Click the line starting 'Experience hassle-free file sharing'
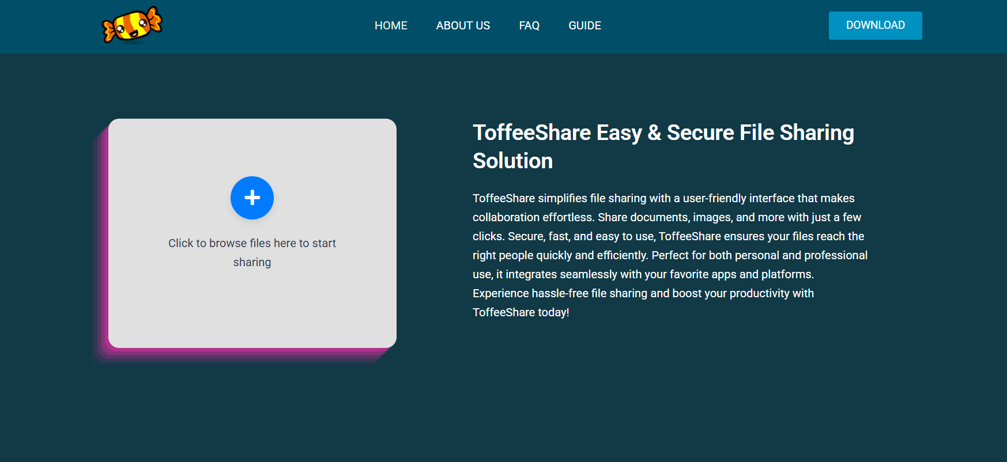 coord(643,293)
